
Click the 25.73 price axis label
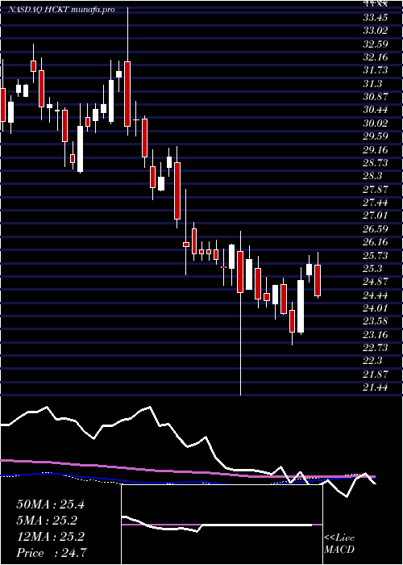[x=376, y=256]
